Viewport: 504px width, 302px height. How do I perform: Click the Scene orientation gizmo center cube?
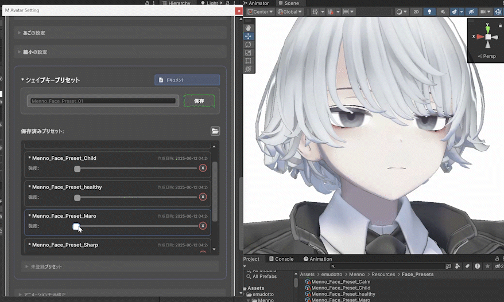(x=487, y=37)
